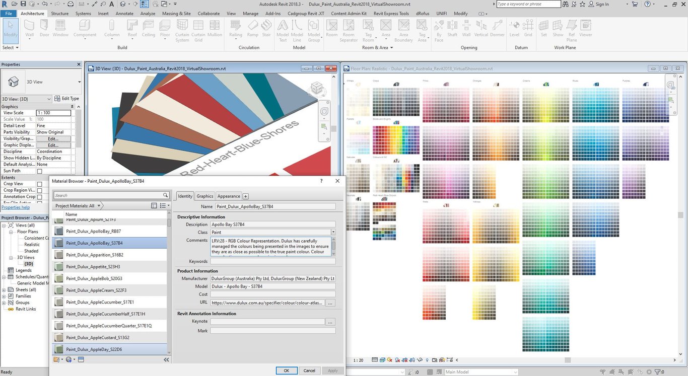Click the Keywords input field
The height and width of the screenshot is (376, 688).
272,261
